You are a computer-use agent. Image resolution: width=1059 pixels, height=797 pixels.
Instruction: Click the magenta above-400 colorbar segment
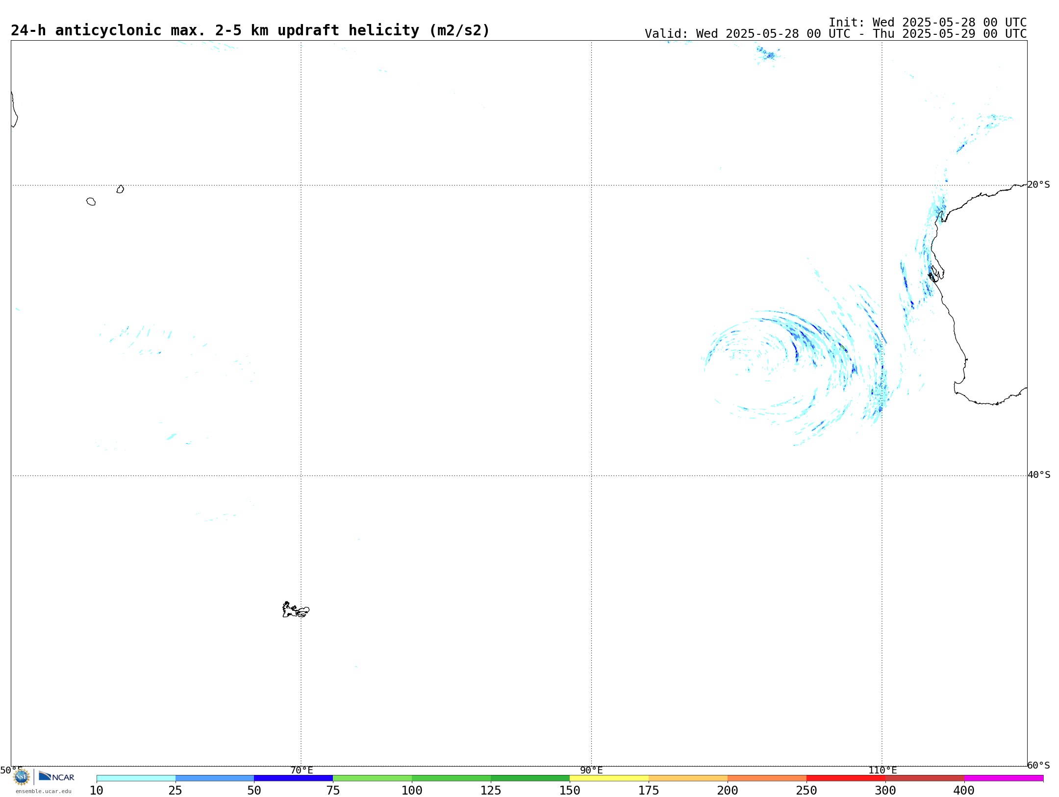point(1004,778)
